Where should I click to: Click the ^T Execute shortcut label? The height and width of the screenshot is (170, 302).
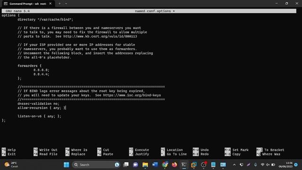pyautogui.click(x=139, y=150)
